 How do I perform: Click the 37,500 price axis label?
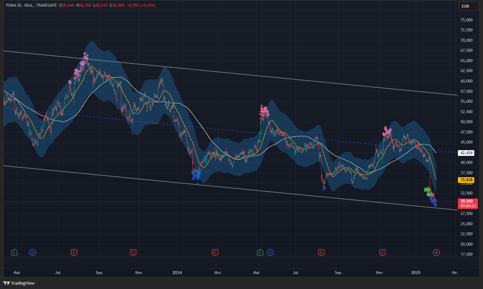pyautogui.click(x=466, y=173)
